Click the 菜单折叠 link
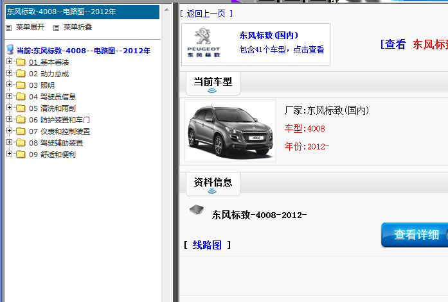This screenshot has width=448, height=302. click(78, 27)
